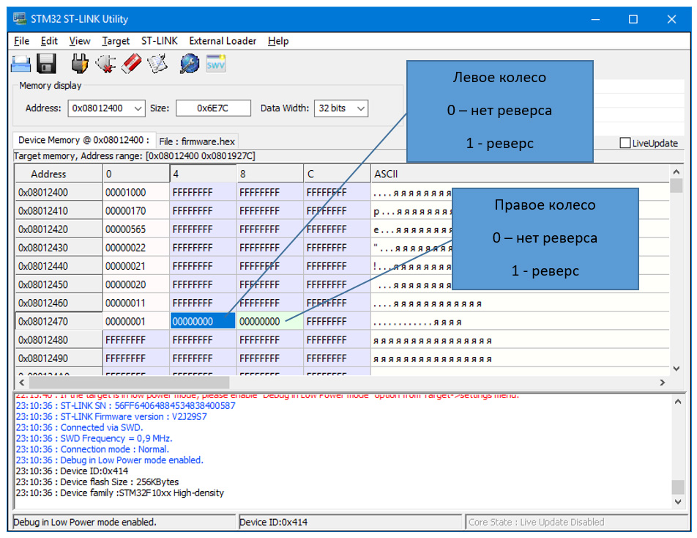The image size is (697, 538).
Task: Select cell 00000001 in row 0x08012470
Action: click(x=136, y=321)
